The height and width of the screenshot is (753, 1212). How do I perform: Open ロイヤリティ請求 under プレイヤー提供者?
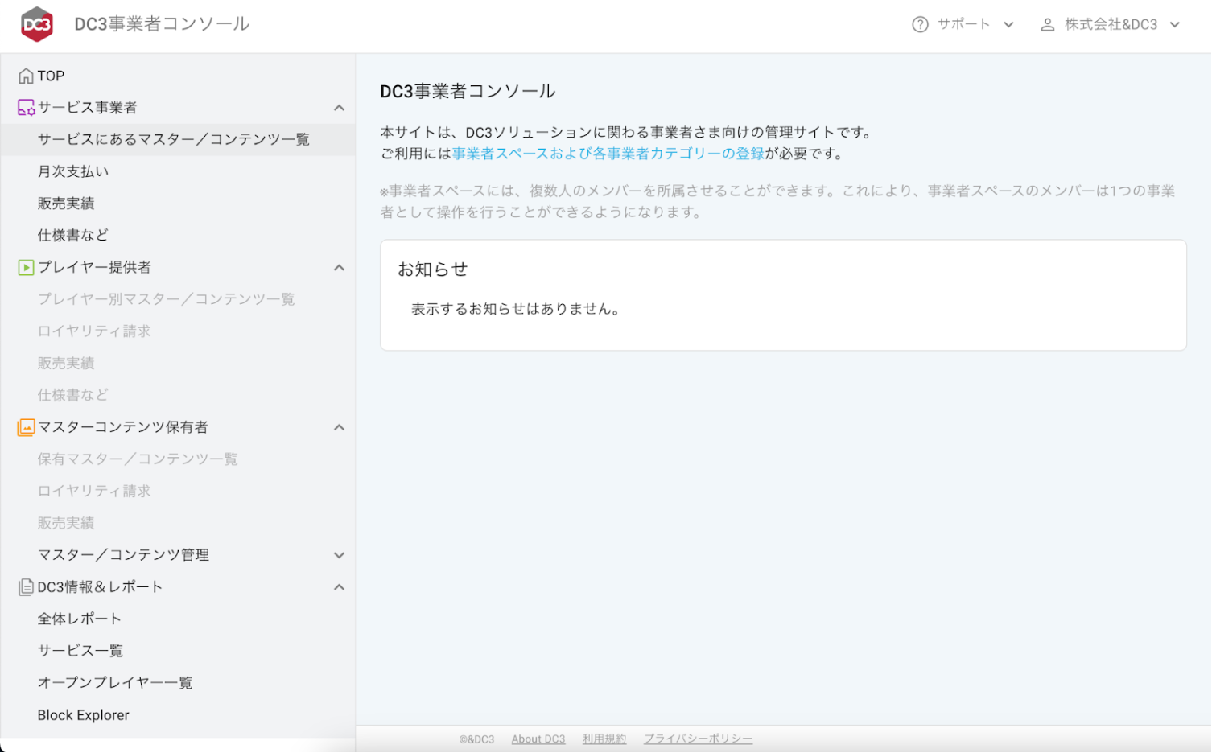click(94, 331)
